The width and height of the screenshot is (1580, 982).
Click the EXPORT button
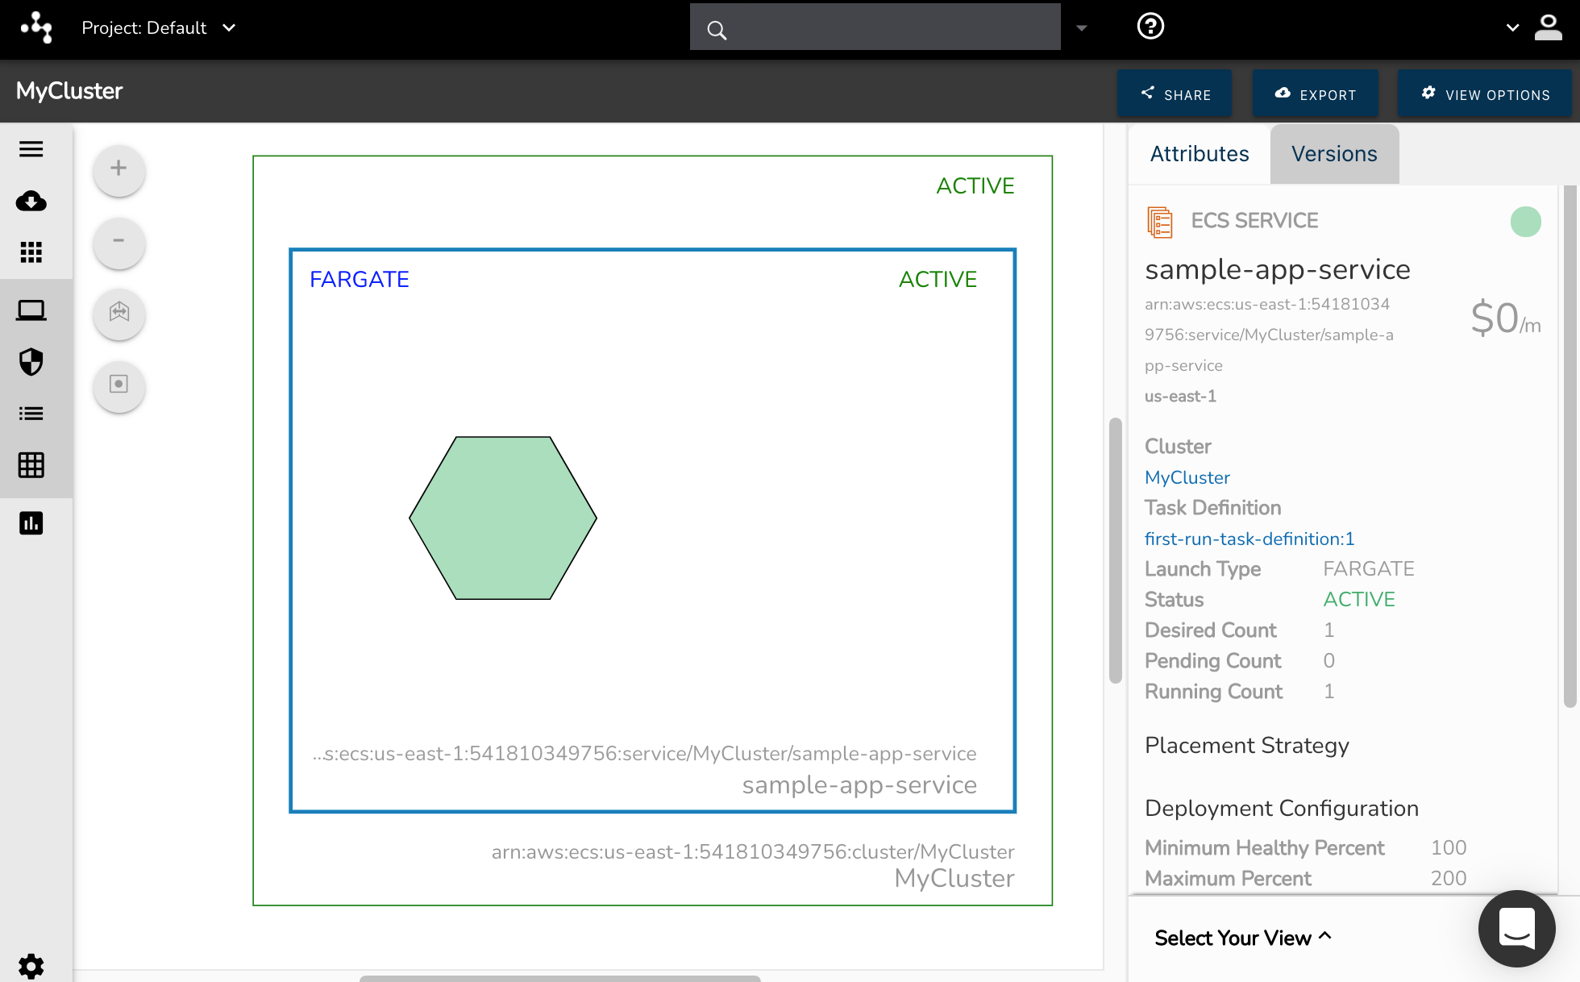pyautogui.click(x=1315, y=94)
